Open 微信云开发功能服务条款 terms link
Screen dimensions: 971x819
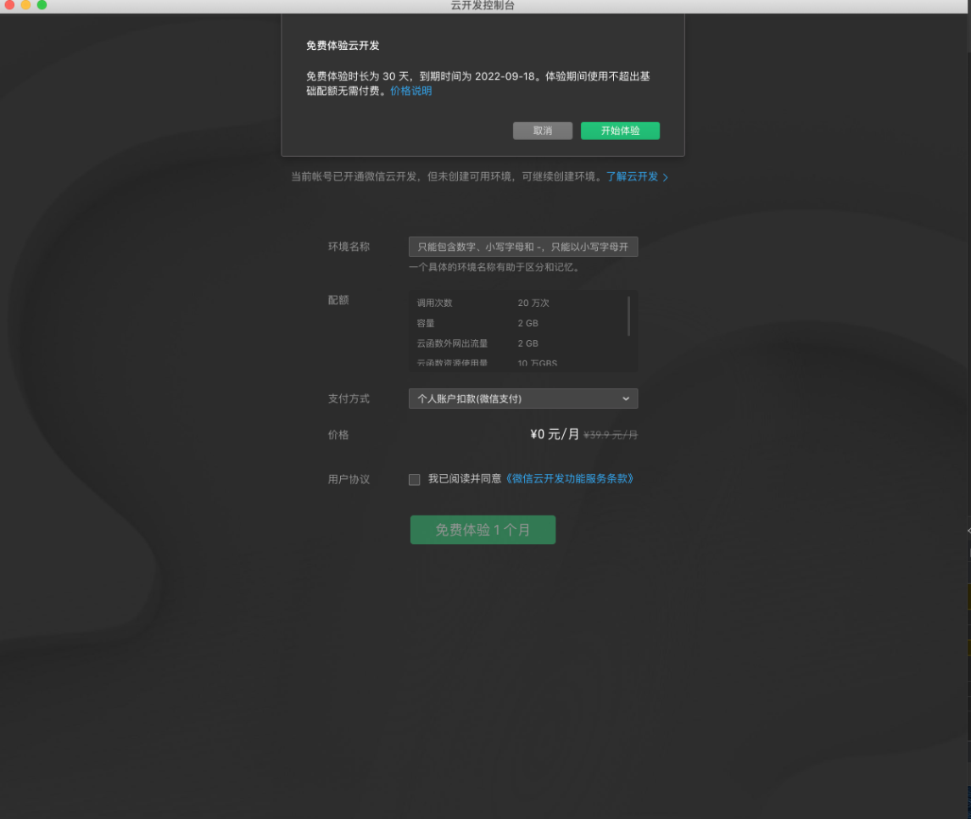click(x=570, y=478)
